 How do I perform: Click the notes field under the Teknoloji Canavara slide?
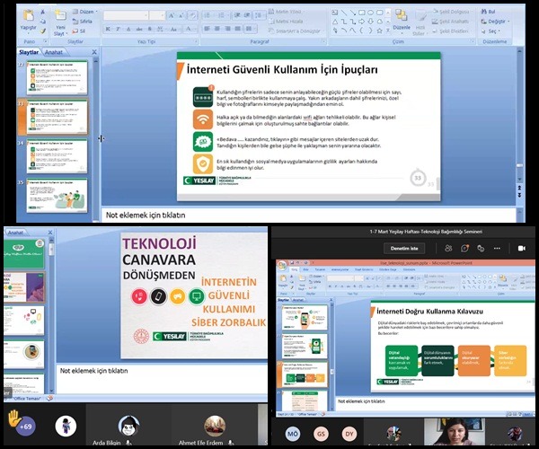[162, 370]
